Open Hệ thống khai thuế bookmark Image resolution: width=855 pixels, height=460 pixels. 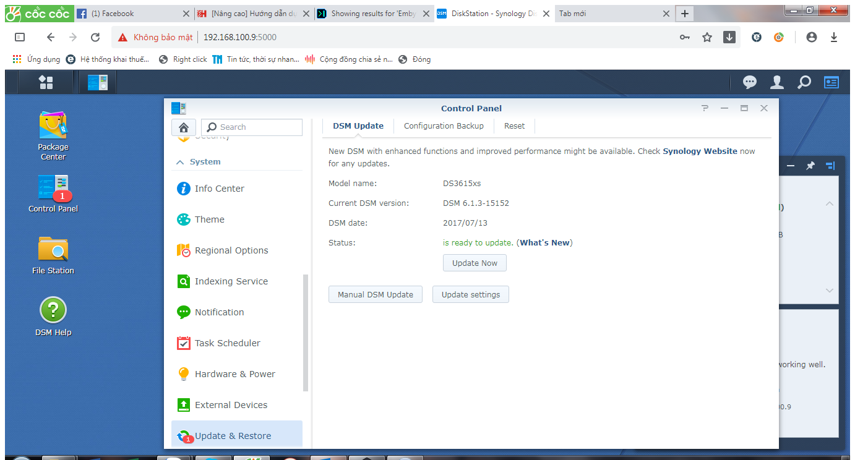coord(108,59)
